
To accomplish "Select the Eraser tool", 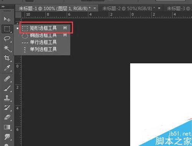I will tap(7, 117).
